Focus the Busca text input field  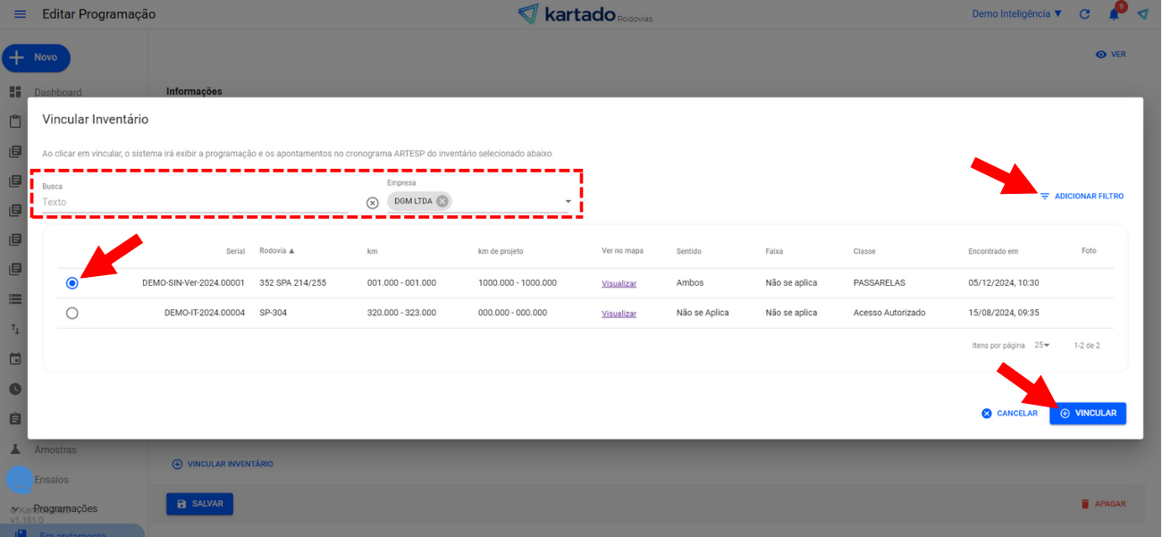(x=192, y=202)
